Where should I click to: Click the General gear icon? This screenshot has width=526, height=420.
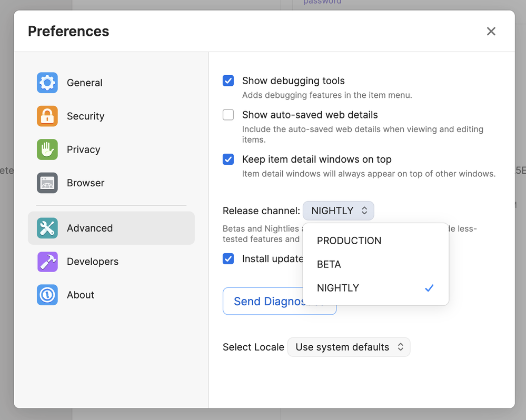pos(47,83)
